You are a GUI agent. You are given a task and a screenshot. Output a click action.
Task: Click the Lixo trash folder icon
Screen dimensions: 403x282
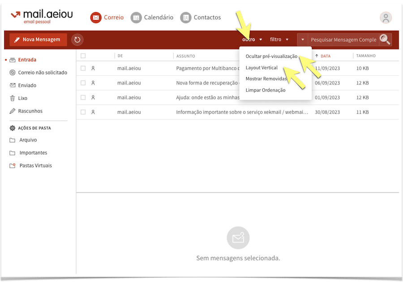point(13,98)
